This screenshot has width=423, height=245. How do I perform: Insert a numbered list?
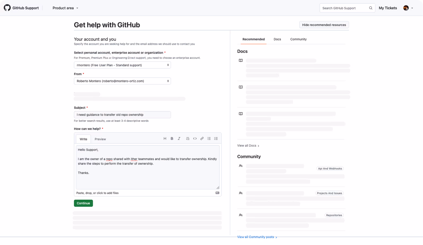pyautogui.click(x=216, y=139)
